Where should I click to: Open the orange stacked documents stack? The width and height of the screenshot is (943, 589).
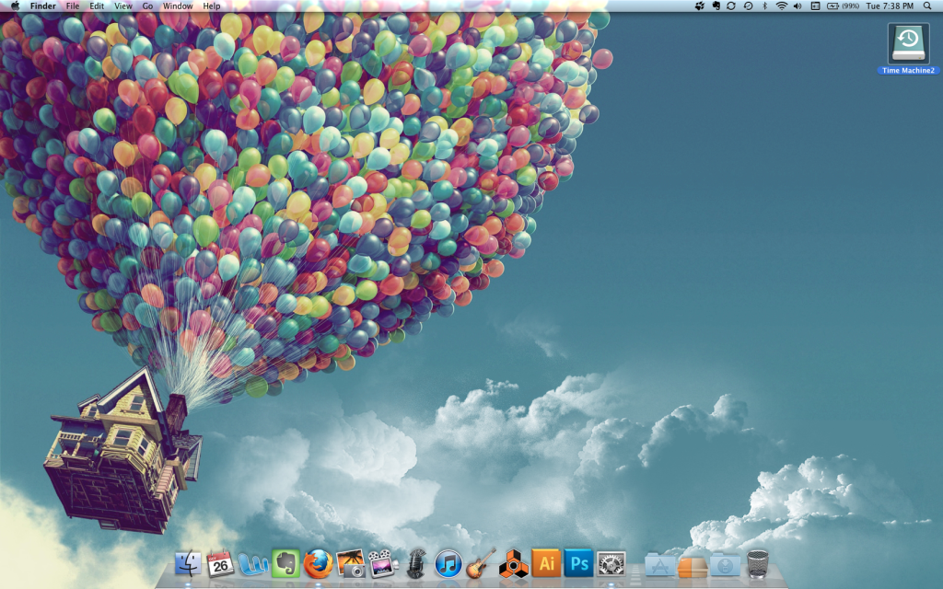pos(693,566)
